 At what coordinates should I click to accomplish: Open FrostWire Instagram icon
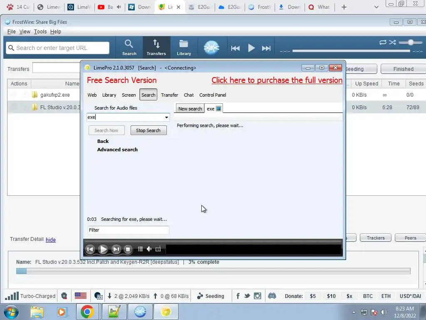pyautogui.click(x=257, y=296)
